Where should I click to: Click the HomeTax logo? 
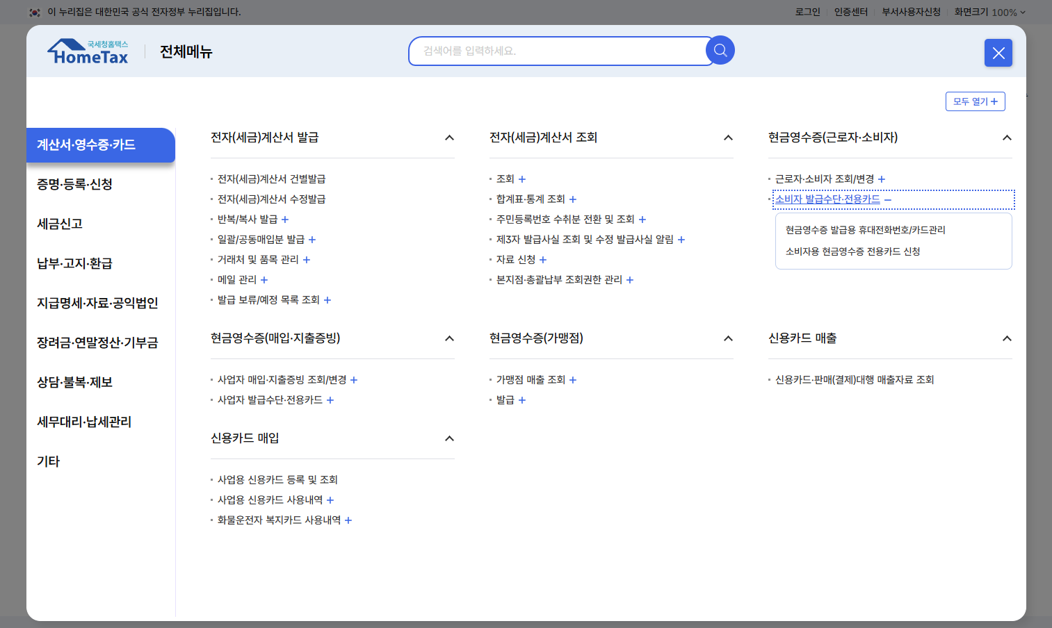[x=88, y=51]
